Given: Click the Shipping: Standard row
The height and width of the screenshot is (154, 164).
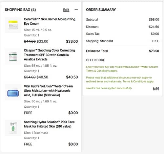Looking at the screenshot, I should [123, 41].
